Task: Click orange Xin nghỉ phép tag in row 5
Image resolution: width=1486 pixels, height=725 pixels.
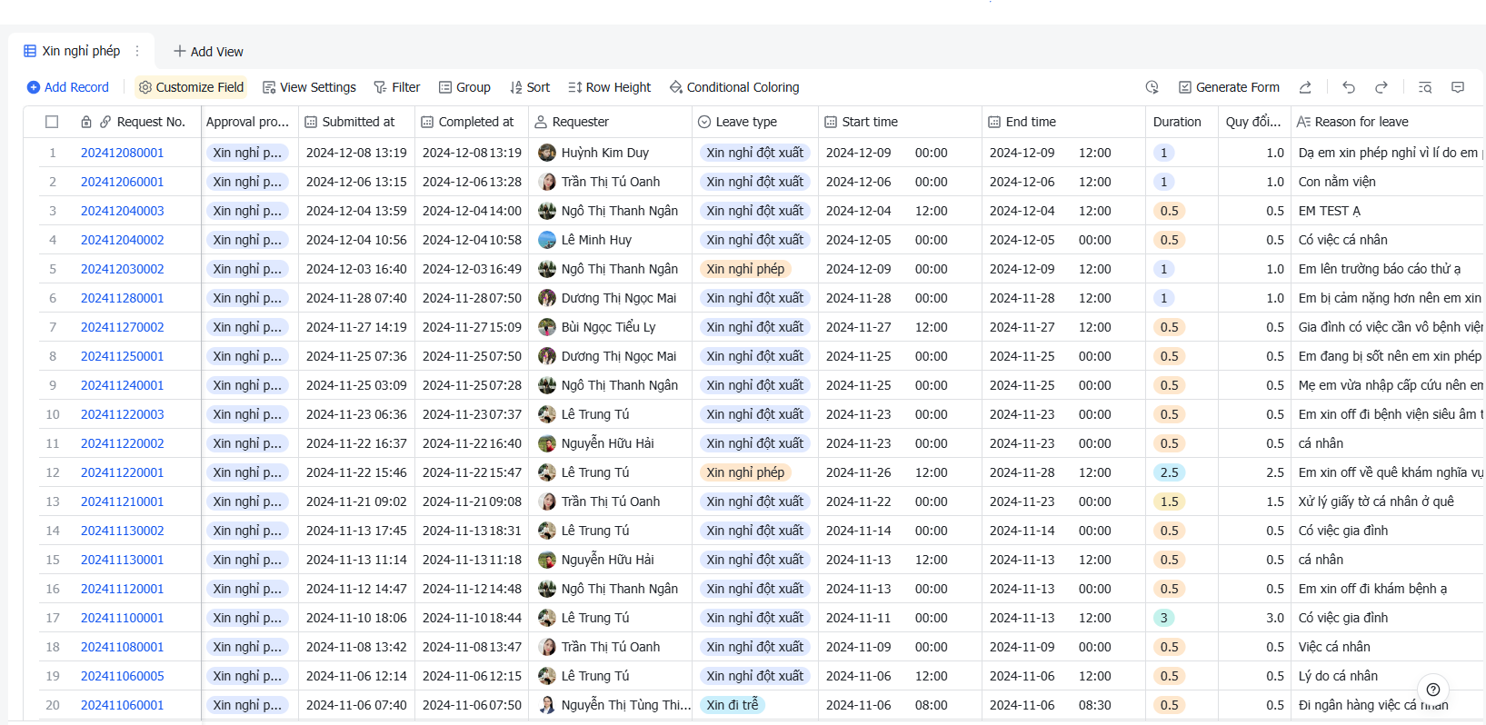Action: tap(745, 269)
